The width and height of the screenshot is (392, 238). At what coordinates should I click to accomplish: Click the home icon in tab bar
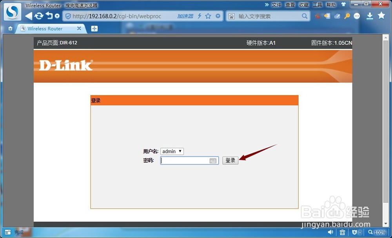(10, 29)
